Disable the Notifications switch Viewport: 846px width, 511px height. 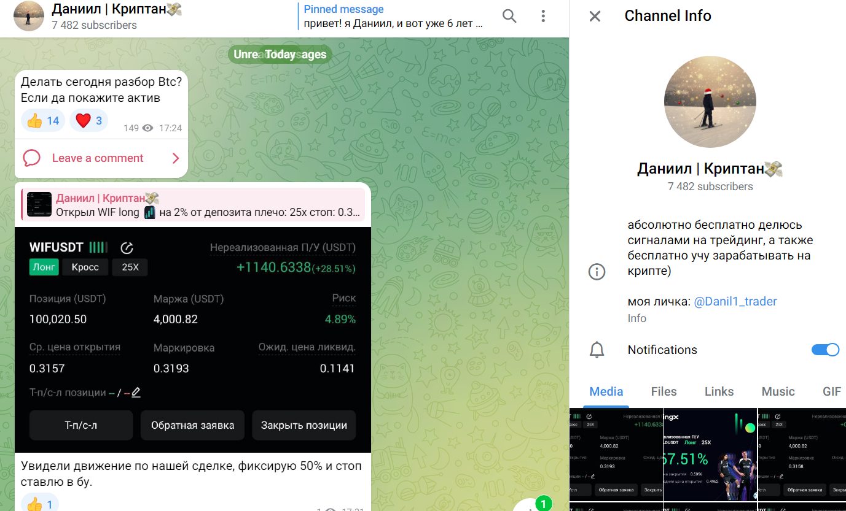826,349
